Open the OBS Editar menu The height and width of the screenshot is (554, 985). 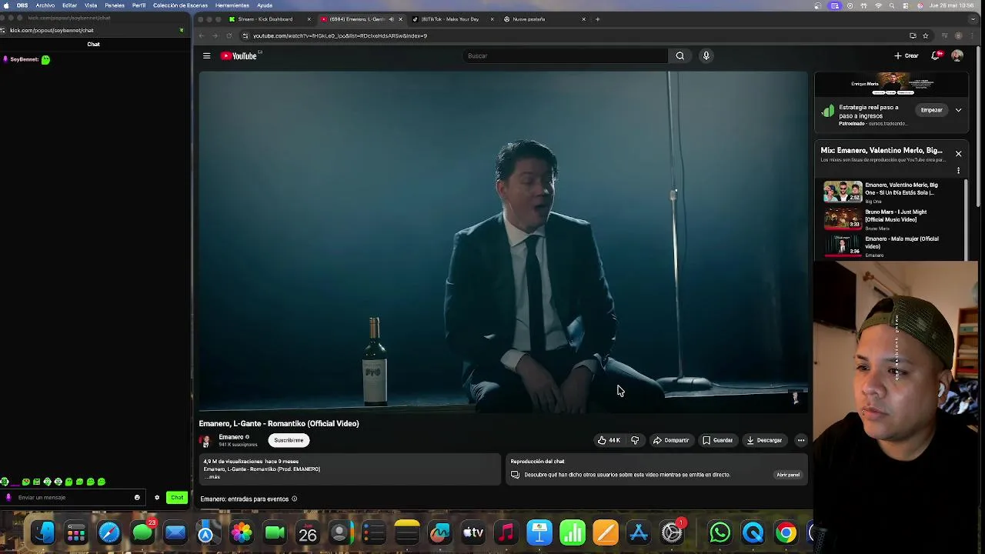(69, 5)
